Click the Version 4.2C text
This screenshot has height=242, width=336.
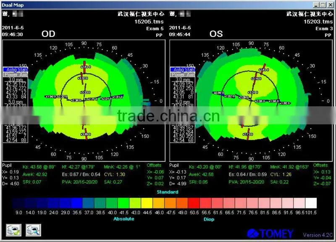click(x=318, y=235)
